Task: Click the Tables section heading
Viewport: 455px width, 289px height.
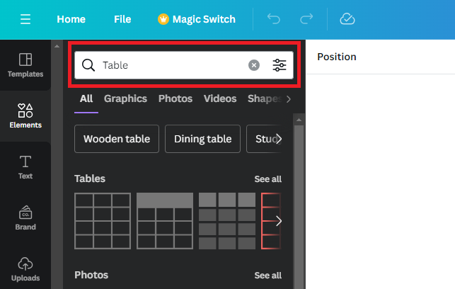Action: click(90, 178)
